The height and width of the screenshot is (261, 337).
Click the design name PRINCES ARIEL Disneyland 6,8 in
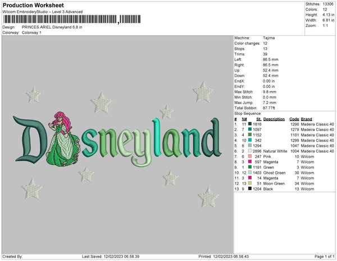pyautogui.click(x=52, y=27)
